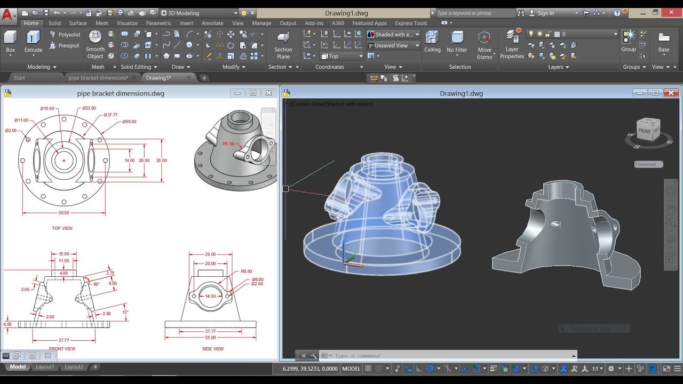This screenshot has width=683, height=384.
Task: Click the Unnamed UCS label under ViewCube
Action: pyautogui.click(x=648, y=164)
